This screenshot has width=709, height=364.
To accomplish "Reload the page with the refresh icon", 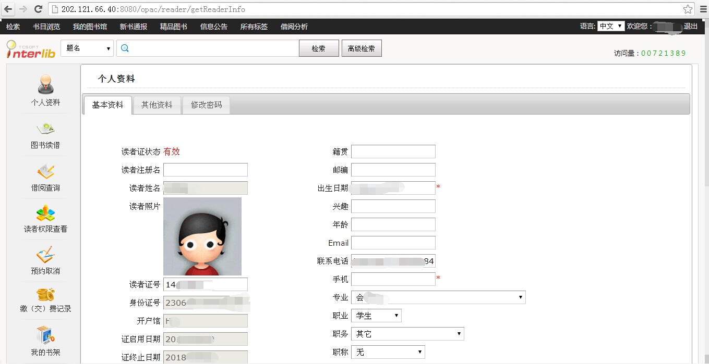I will point(38,9).
